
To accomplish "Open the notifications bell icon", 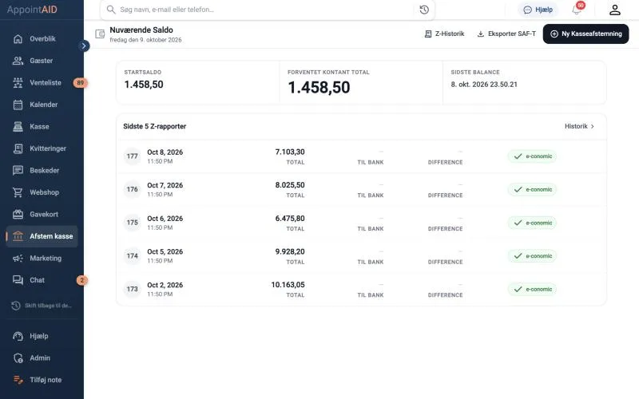I will tap(577, 10).
